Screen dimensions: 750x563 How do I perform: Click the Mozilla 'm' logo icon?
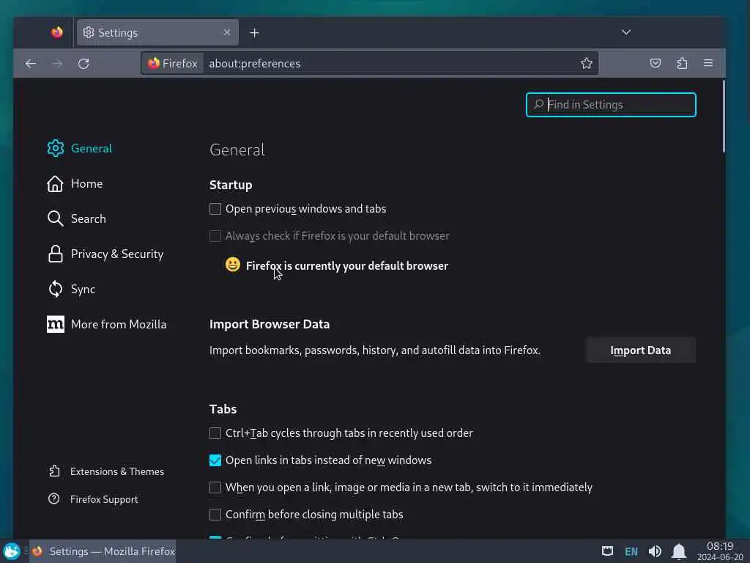coord(56,324)
